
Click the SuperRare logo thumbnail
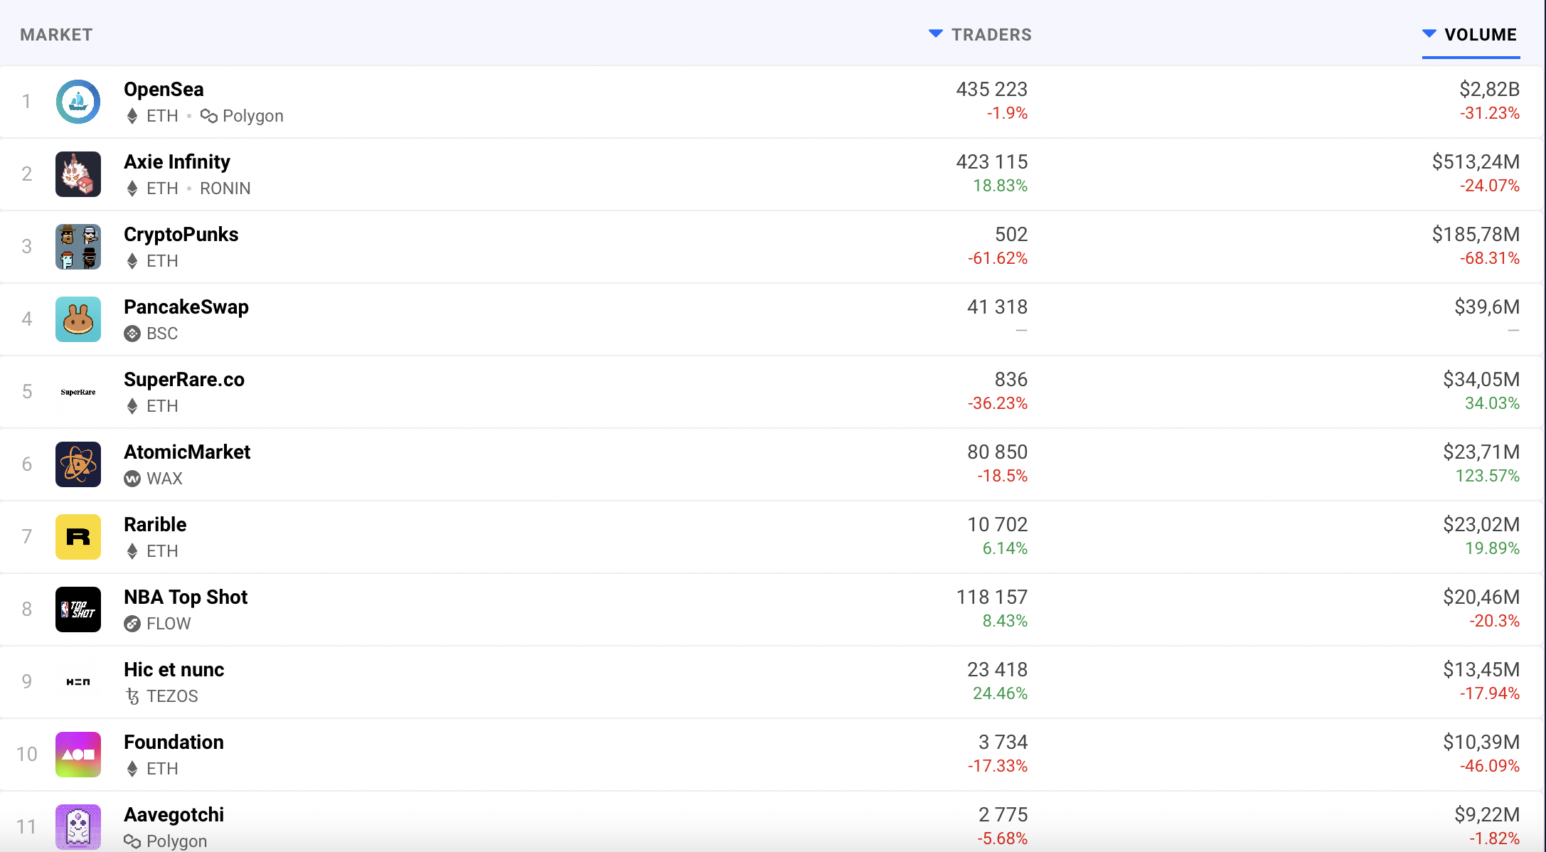pyautogui.click(x=78, y=392)
